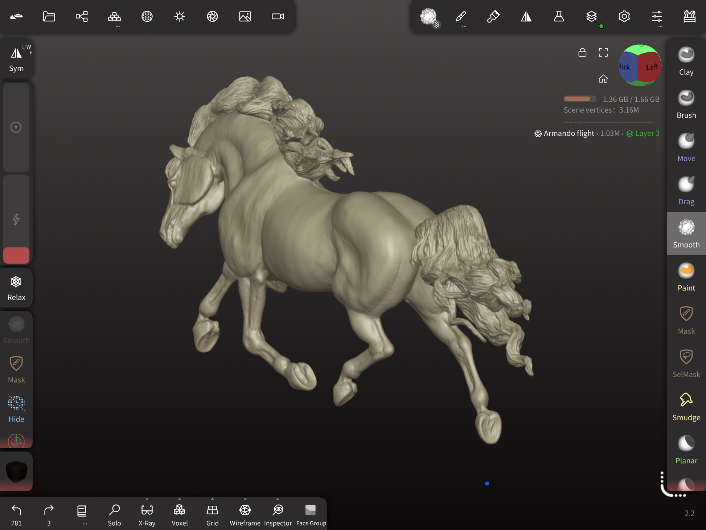The height and width of the screenshot is (530, 706).
Task: Tap the red color swatch
Action: click(16, 255)
